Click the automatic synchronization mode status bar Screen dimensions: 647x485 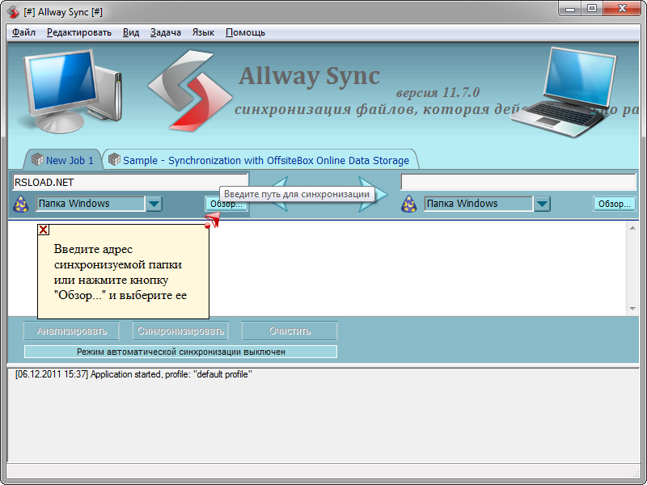click(x=180, y=352)
